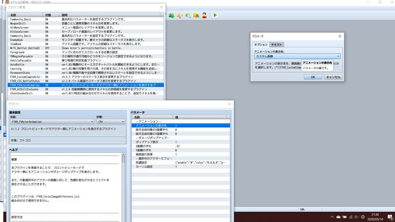Select the ItemBook plugin row
Viewport: 395px width, 222px height.
pyautogui.click(x=86, y=44)
